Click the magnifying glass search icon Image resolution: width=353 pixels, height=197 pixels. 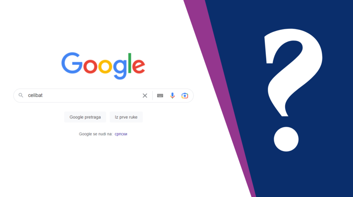tap(21, 95)
